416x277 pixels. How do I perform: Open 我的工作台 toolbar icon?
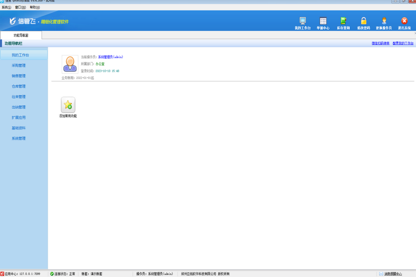coord(302,21)
